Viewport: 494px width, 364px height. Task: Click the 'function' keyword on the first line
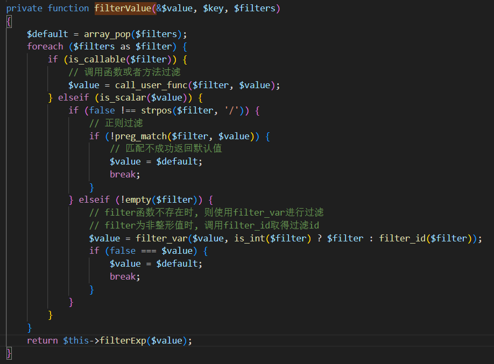pyautogui.click(x=68, y=8)
